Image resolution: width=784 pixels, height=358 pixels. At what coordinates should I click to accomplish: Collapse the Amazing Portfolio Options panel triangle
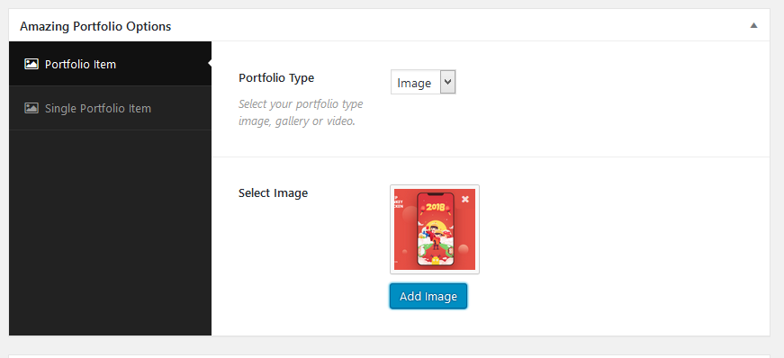753,25
